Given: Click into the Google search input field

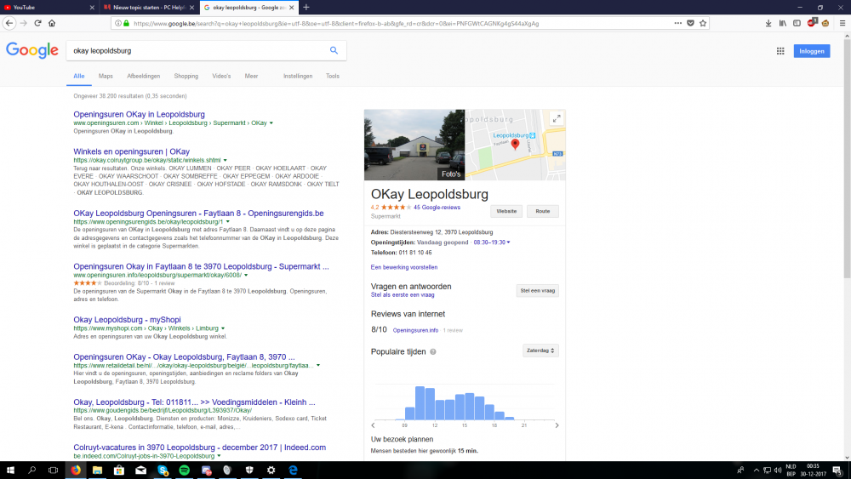Looking at the screenshot, I should pyautogui.click(x=197, y=50).
